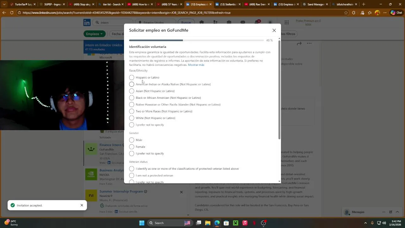The image size is (405, 228).
Task: Open the My Network people icon
Action: coord(215,22)
